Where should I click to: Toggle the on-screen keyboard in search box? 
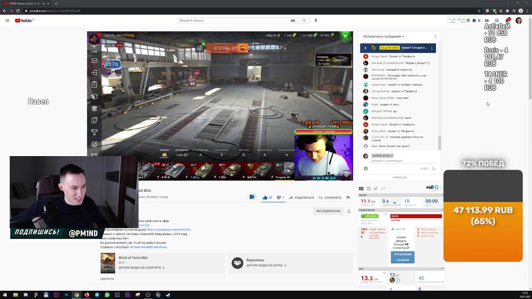[x=293, y=20]
